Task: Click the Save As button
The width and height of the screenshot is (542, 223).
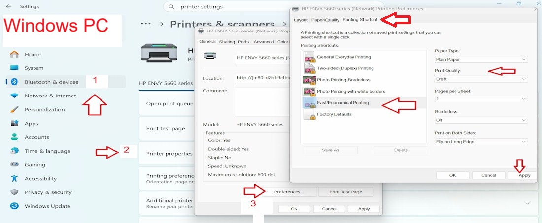Action: (x=331, y=150)
